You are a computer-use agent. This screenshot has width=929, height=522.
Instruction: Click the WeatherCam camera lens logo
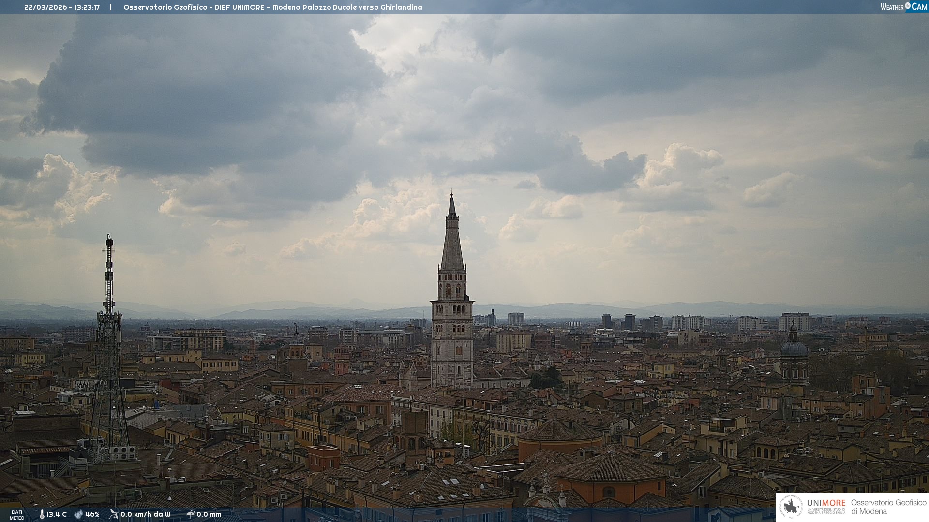point(908,6)
